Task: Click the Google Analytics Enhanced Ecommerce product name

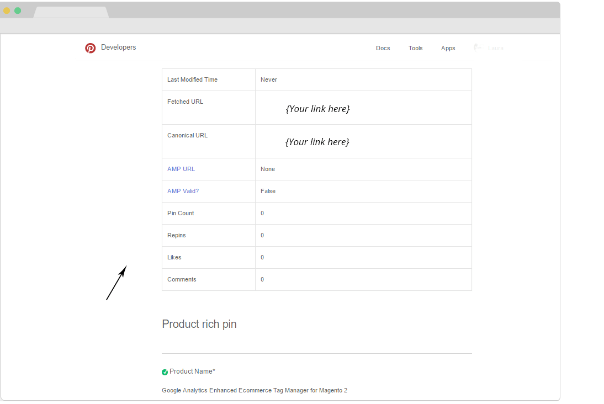Action: (x=255, y=390)
